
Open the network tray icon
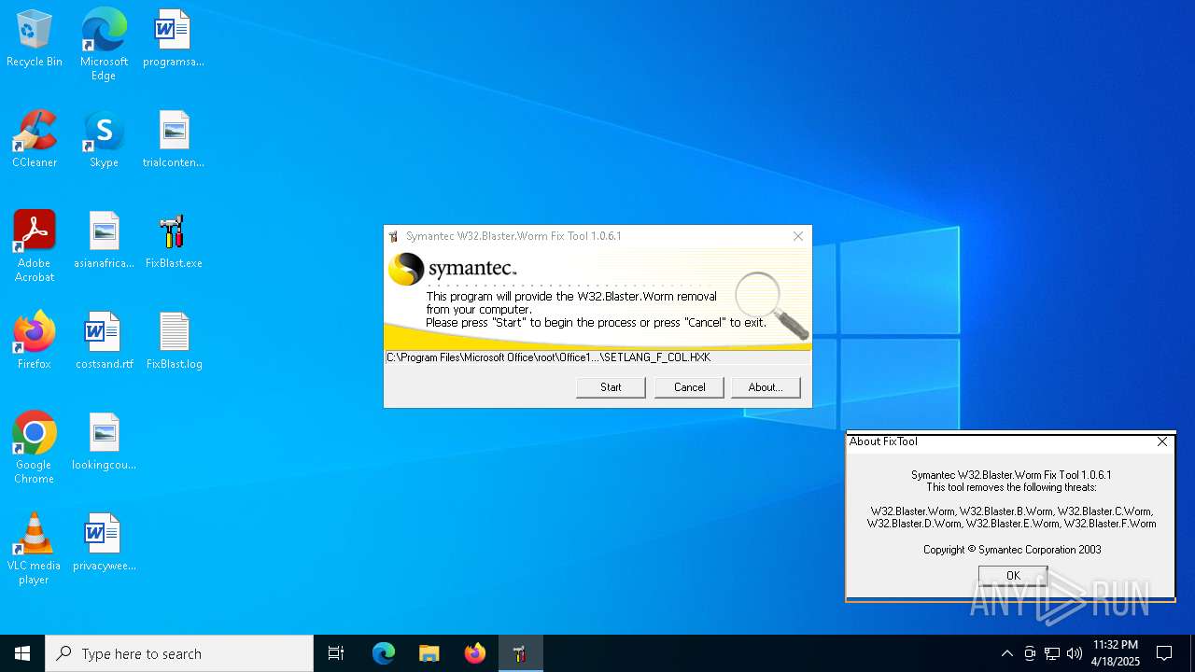coord(1052,653)
